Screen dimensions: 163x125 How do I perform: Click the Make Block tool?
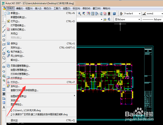(x=4, y=80)
